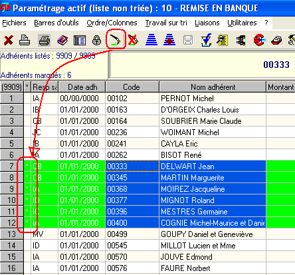Viewport: 295px width, 275px height.
Task: Click the greyed floppy disk save icon
Action: click(188, 41)
